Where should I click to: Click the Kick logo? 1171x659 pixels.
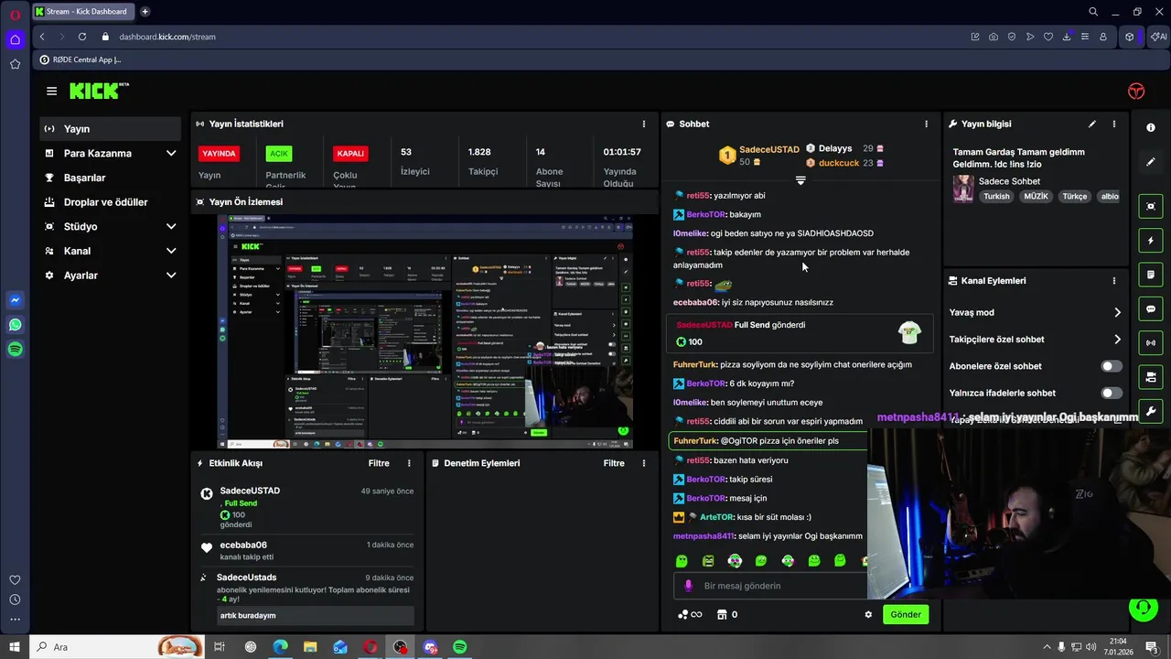point(99,91)
